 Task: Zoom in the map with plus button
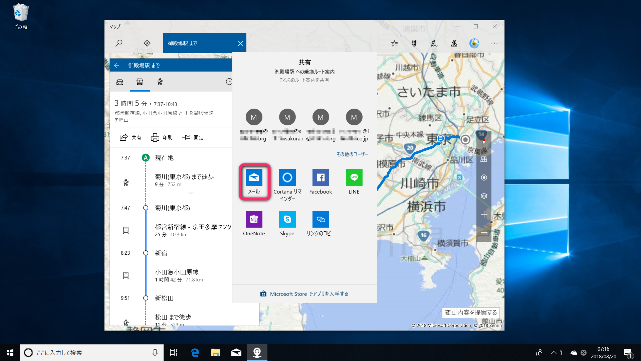click(x=484, y=214)
